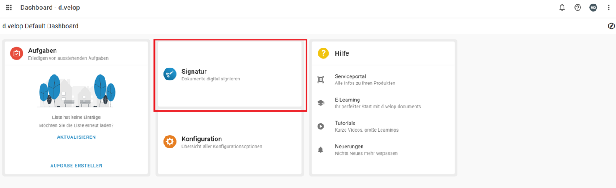Click 'Nichts Neues mehr verpassen' text

366,153
